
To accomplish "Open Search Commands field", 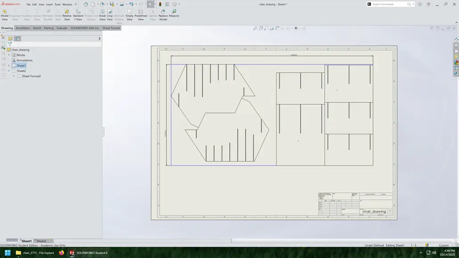I will point(388,4).
